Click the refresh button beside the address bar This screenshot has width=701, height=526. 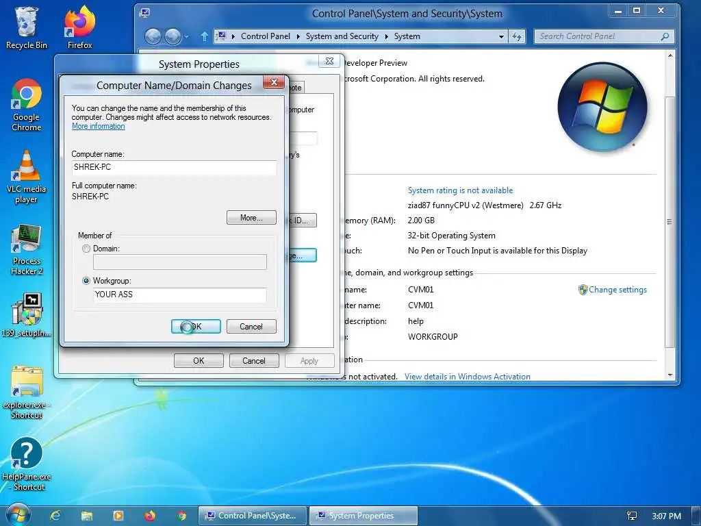[517, 36]
